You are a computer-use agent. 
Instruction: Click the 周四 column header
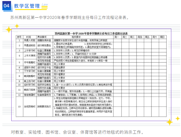(x=140, y=37)
